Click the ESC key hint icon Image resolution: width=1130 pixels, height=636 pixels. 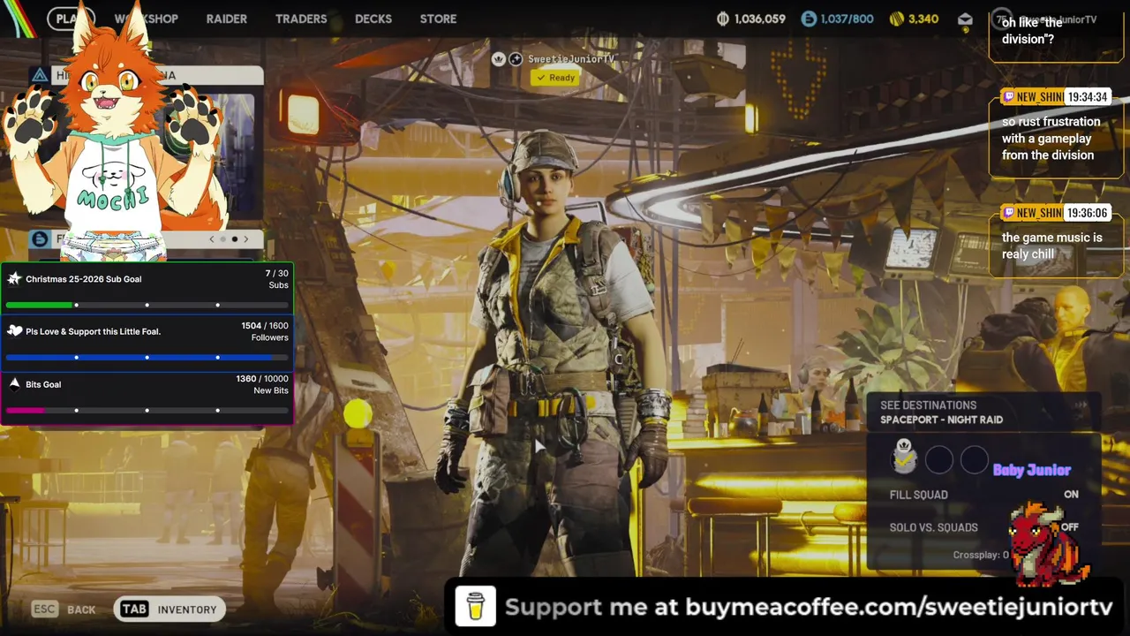point(45,609)
